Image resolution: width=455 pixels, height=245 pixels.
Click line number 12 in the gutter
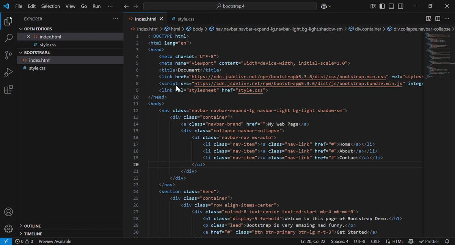[136, 110]
